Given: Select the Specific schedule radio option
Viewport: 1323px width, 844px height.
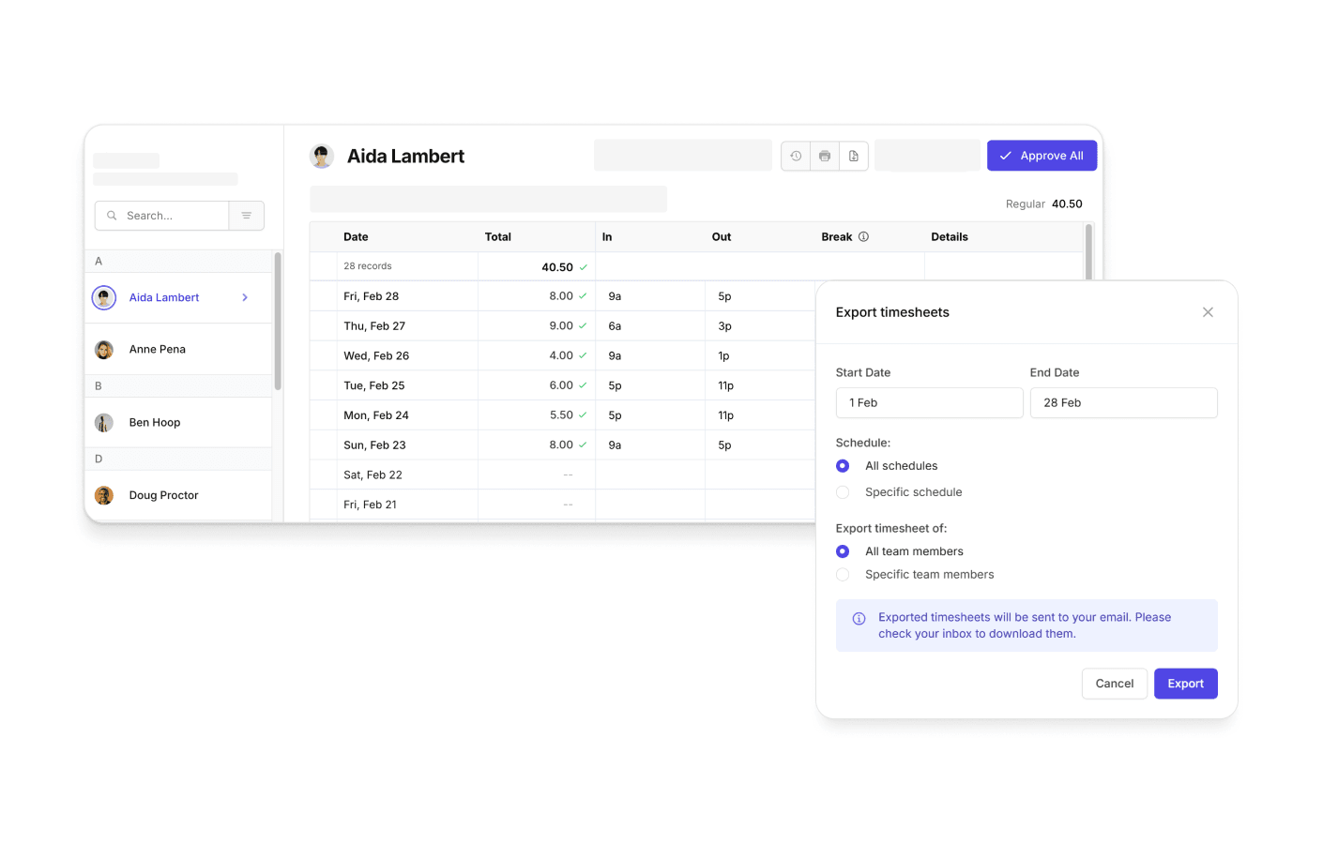Looking at the screenshot, I should 843,492.
